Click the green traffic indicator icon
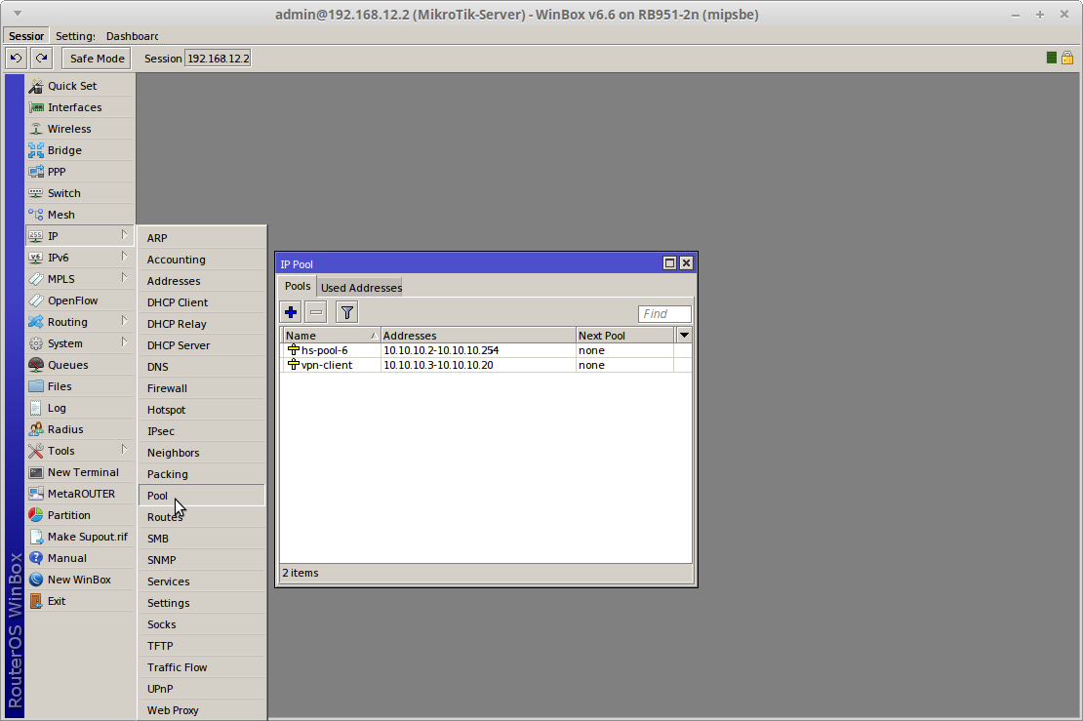1083x721 pixels. (1051, 58)
